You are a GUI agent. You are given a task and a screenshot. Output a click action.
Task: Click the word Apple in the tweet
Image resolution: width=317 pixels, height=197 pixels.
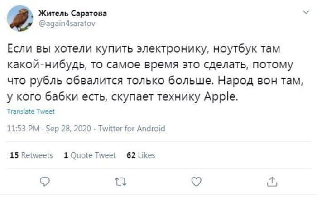tap(220, 96)
